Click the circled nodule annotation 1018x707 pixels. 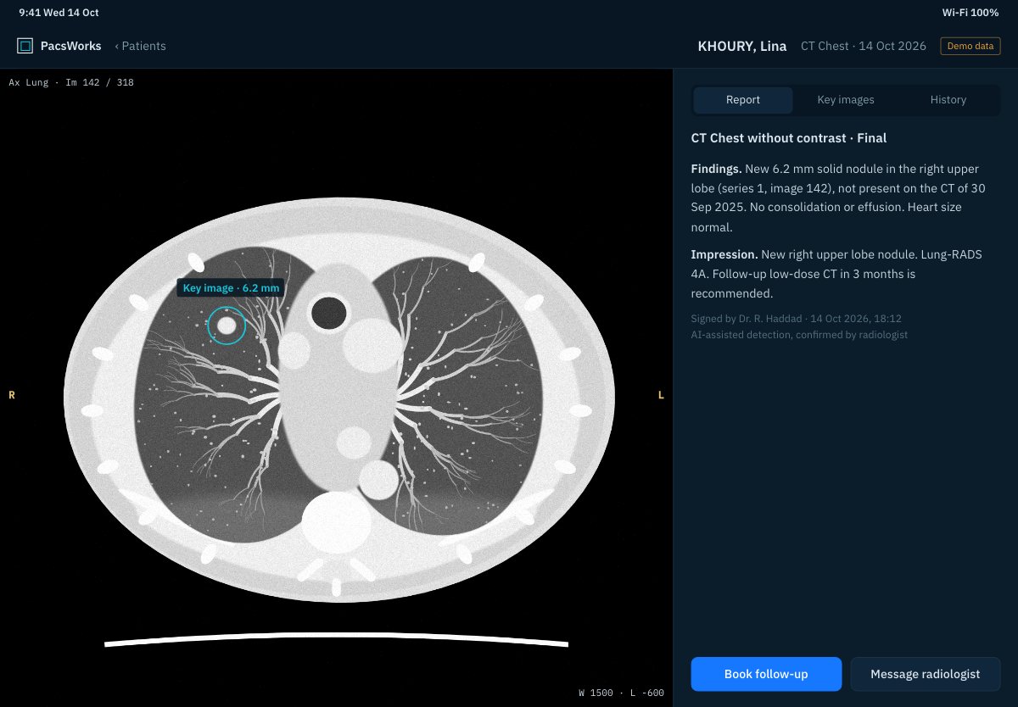click(x=227, y=325)
